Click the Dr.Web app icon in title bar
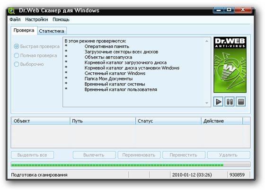 tap(12, 11)
